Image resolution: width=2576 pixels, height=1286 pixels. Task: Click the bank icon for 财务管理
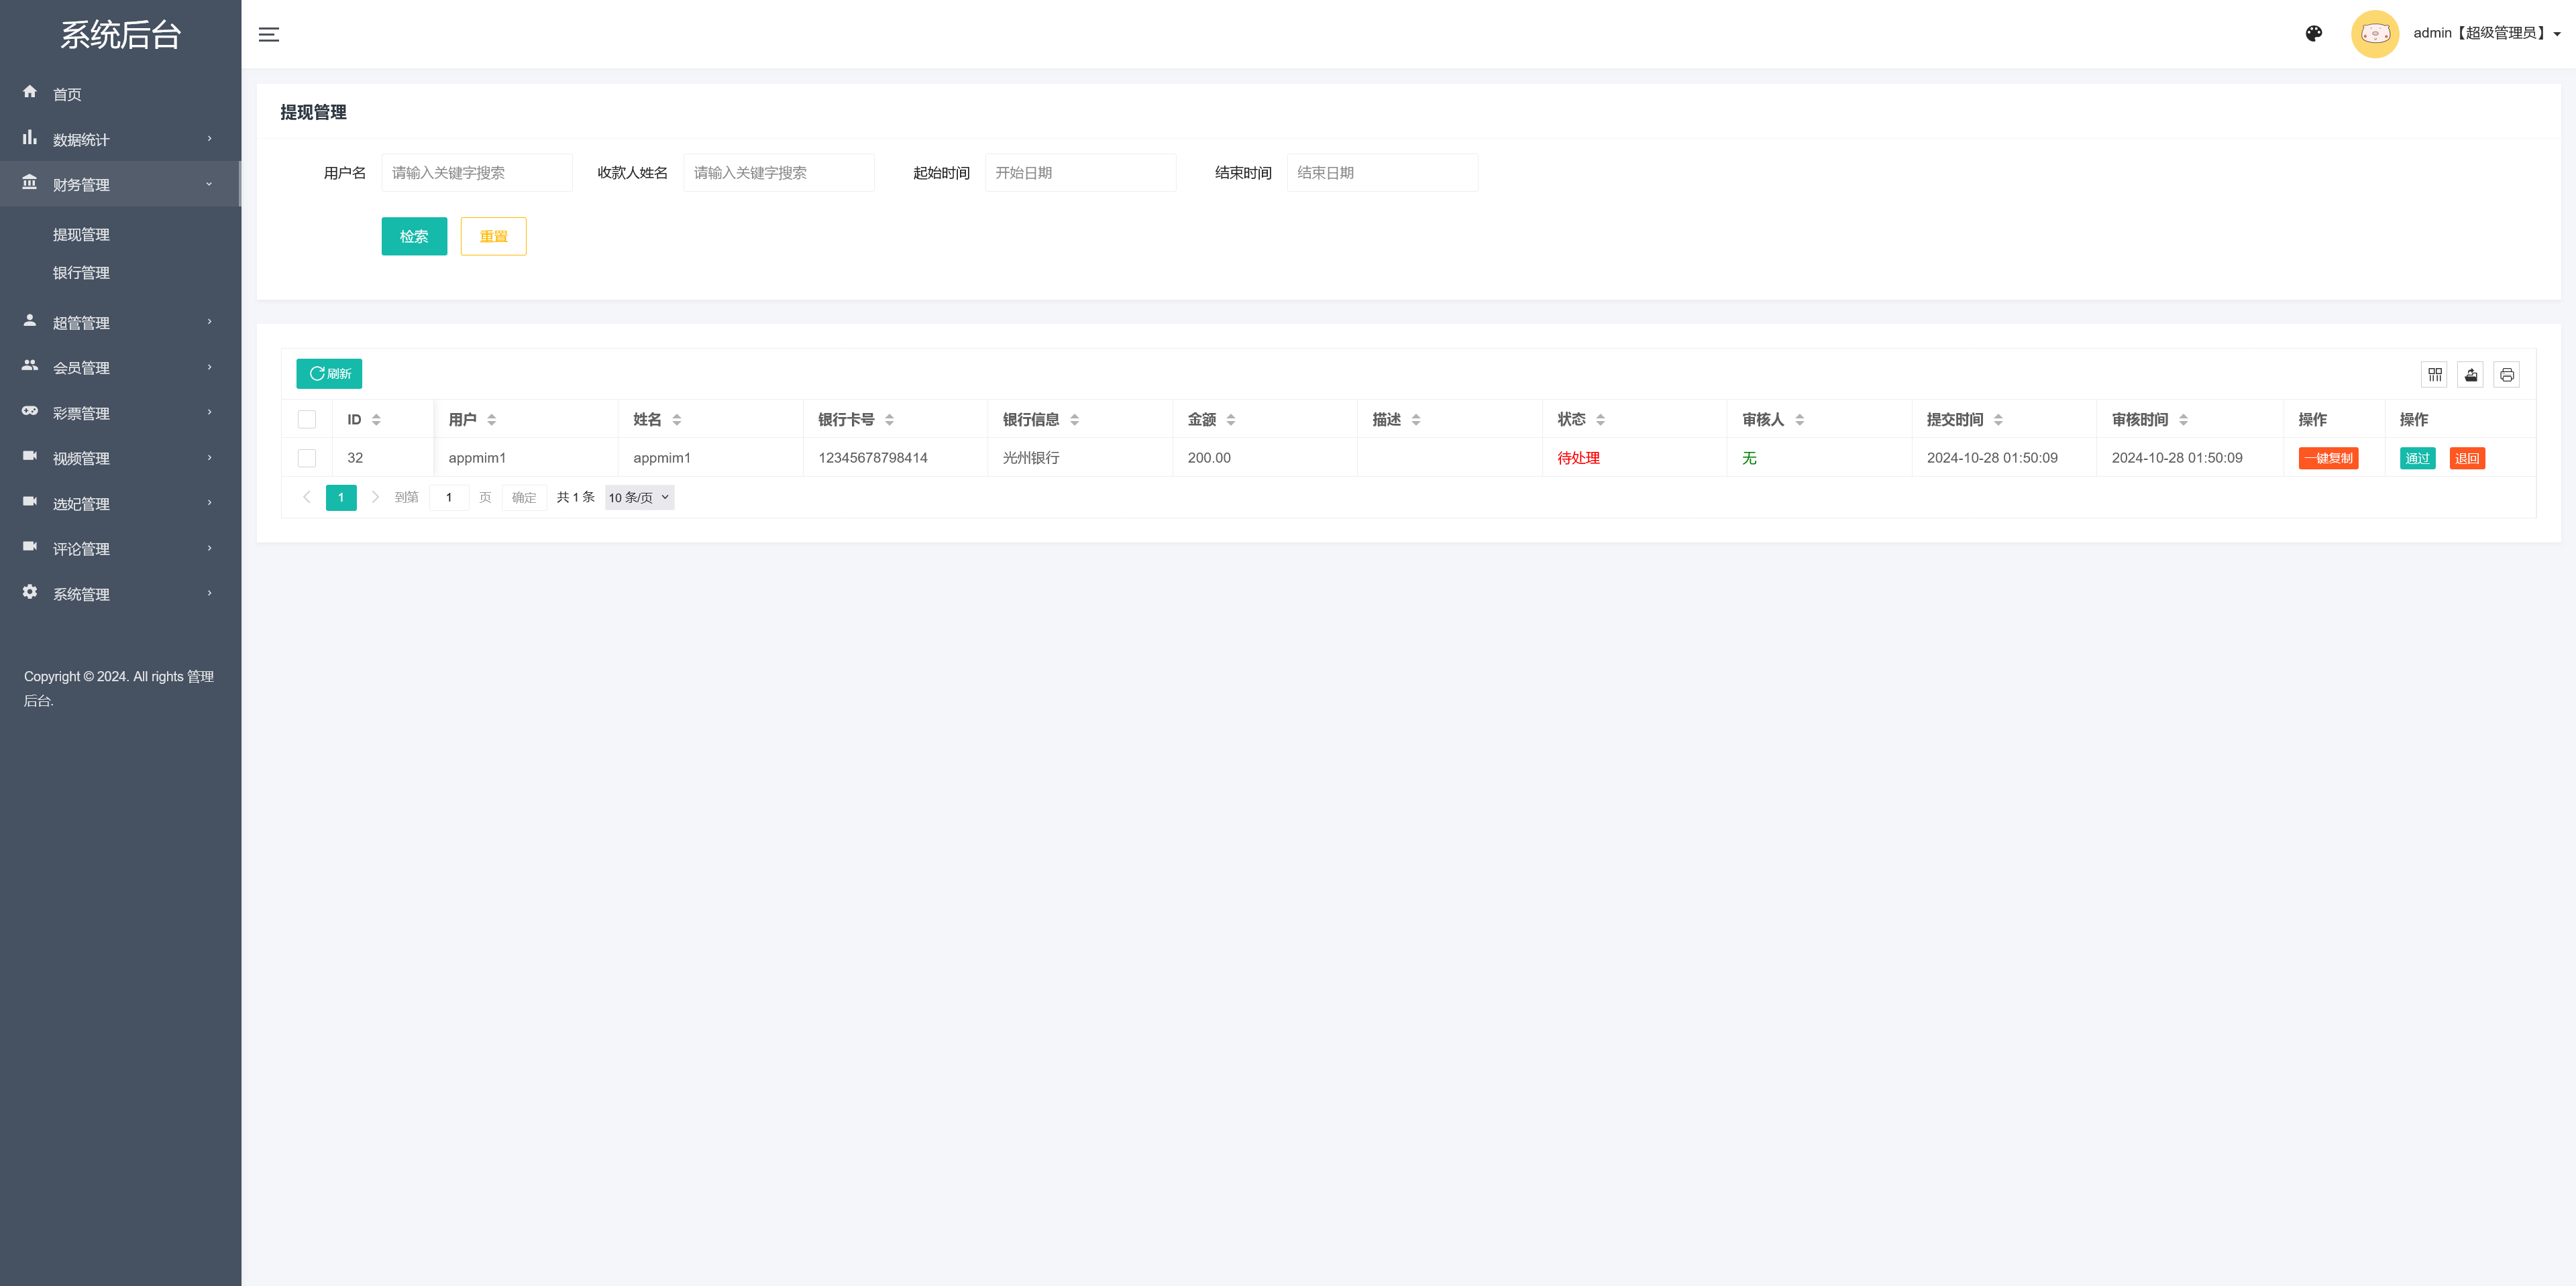[30, 182]
